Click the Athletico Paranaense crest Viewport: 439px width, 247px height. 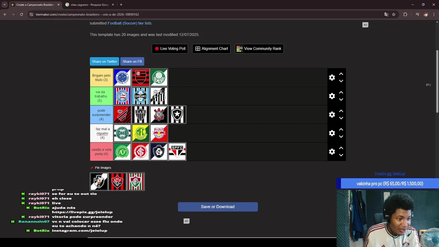(122, 115)
